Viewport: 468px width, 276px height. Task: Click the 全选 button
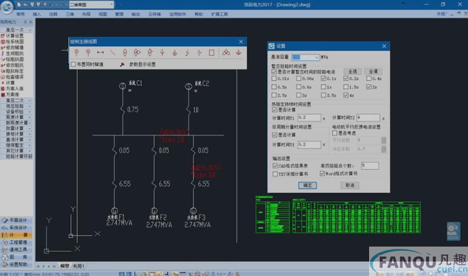click(353, 71)
